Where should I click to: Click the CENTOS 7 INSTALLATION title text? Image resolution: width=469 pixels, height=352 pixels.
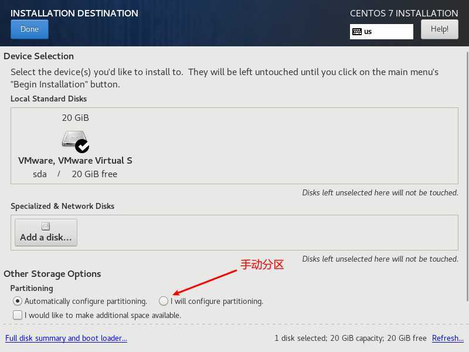(x=404, y=13)
